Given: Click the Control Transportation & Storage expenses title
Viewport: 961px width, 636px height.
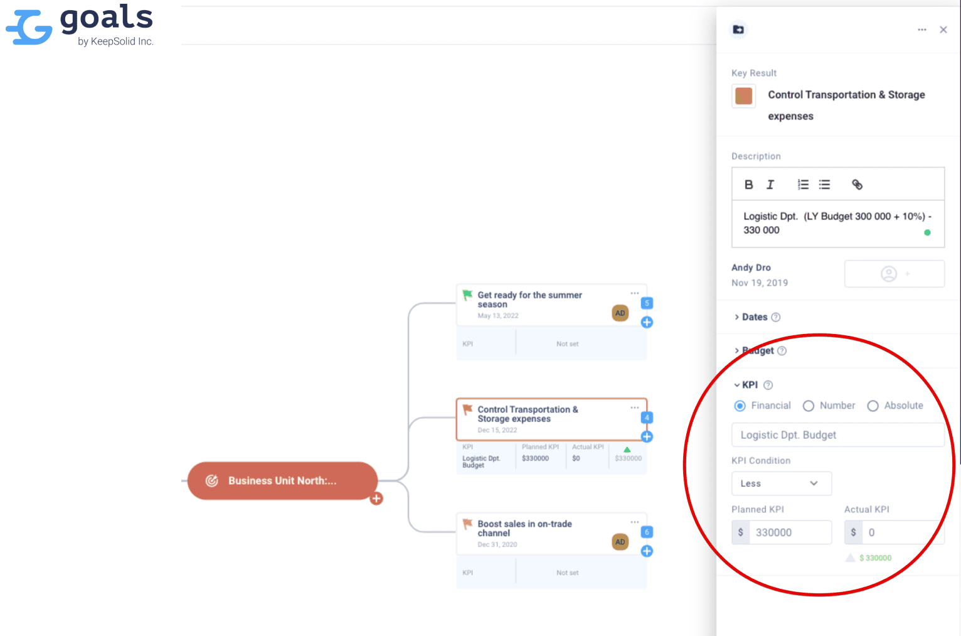Looking at the screenshot, I should [528, 414].
